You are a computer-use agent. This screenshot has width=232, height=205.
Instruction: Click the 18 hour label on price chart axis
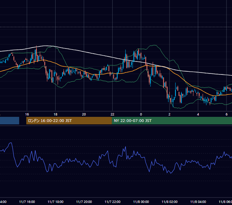tap(56, 114)
